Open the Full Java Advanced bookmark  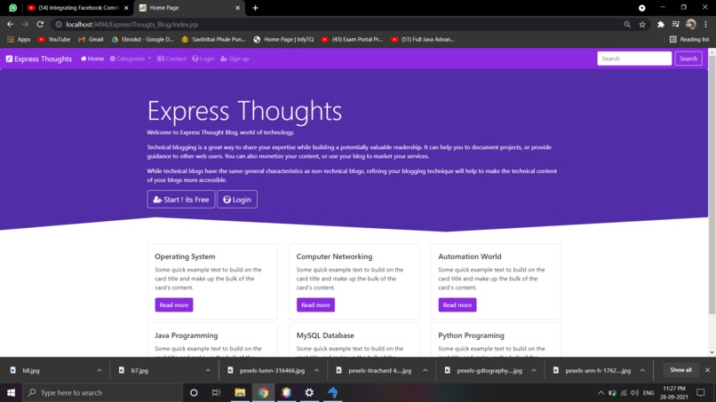[x=423, y=39]
